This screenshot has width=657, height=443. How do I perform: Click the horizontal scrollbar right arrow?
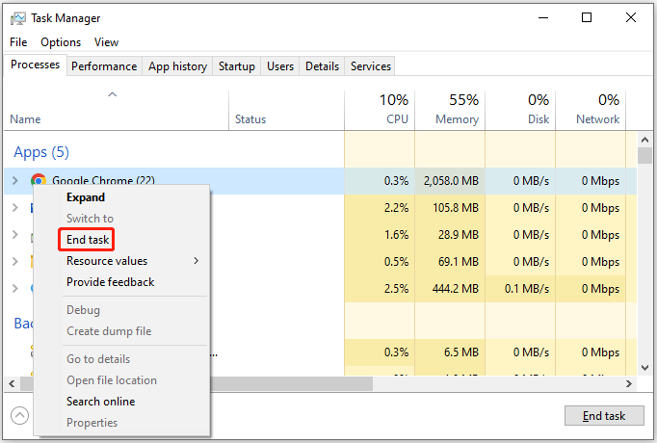pyautogui.click(x=630, y=383)
